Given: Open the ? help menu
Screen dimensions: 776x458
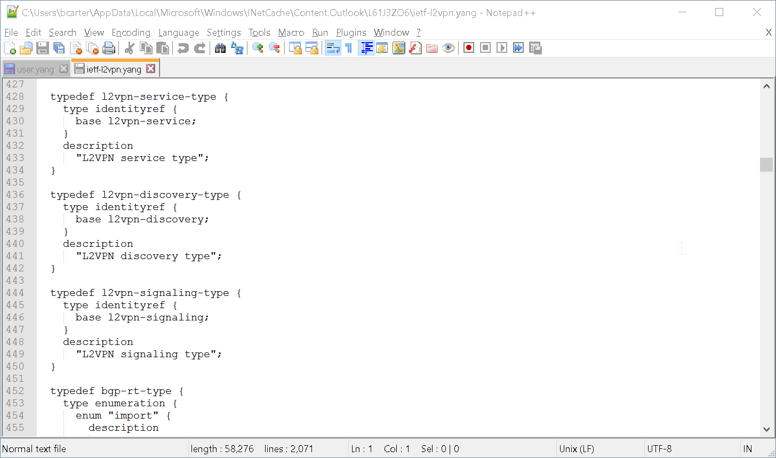Looking at the screenshot, I should point(419,33).
